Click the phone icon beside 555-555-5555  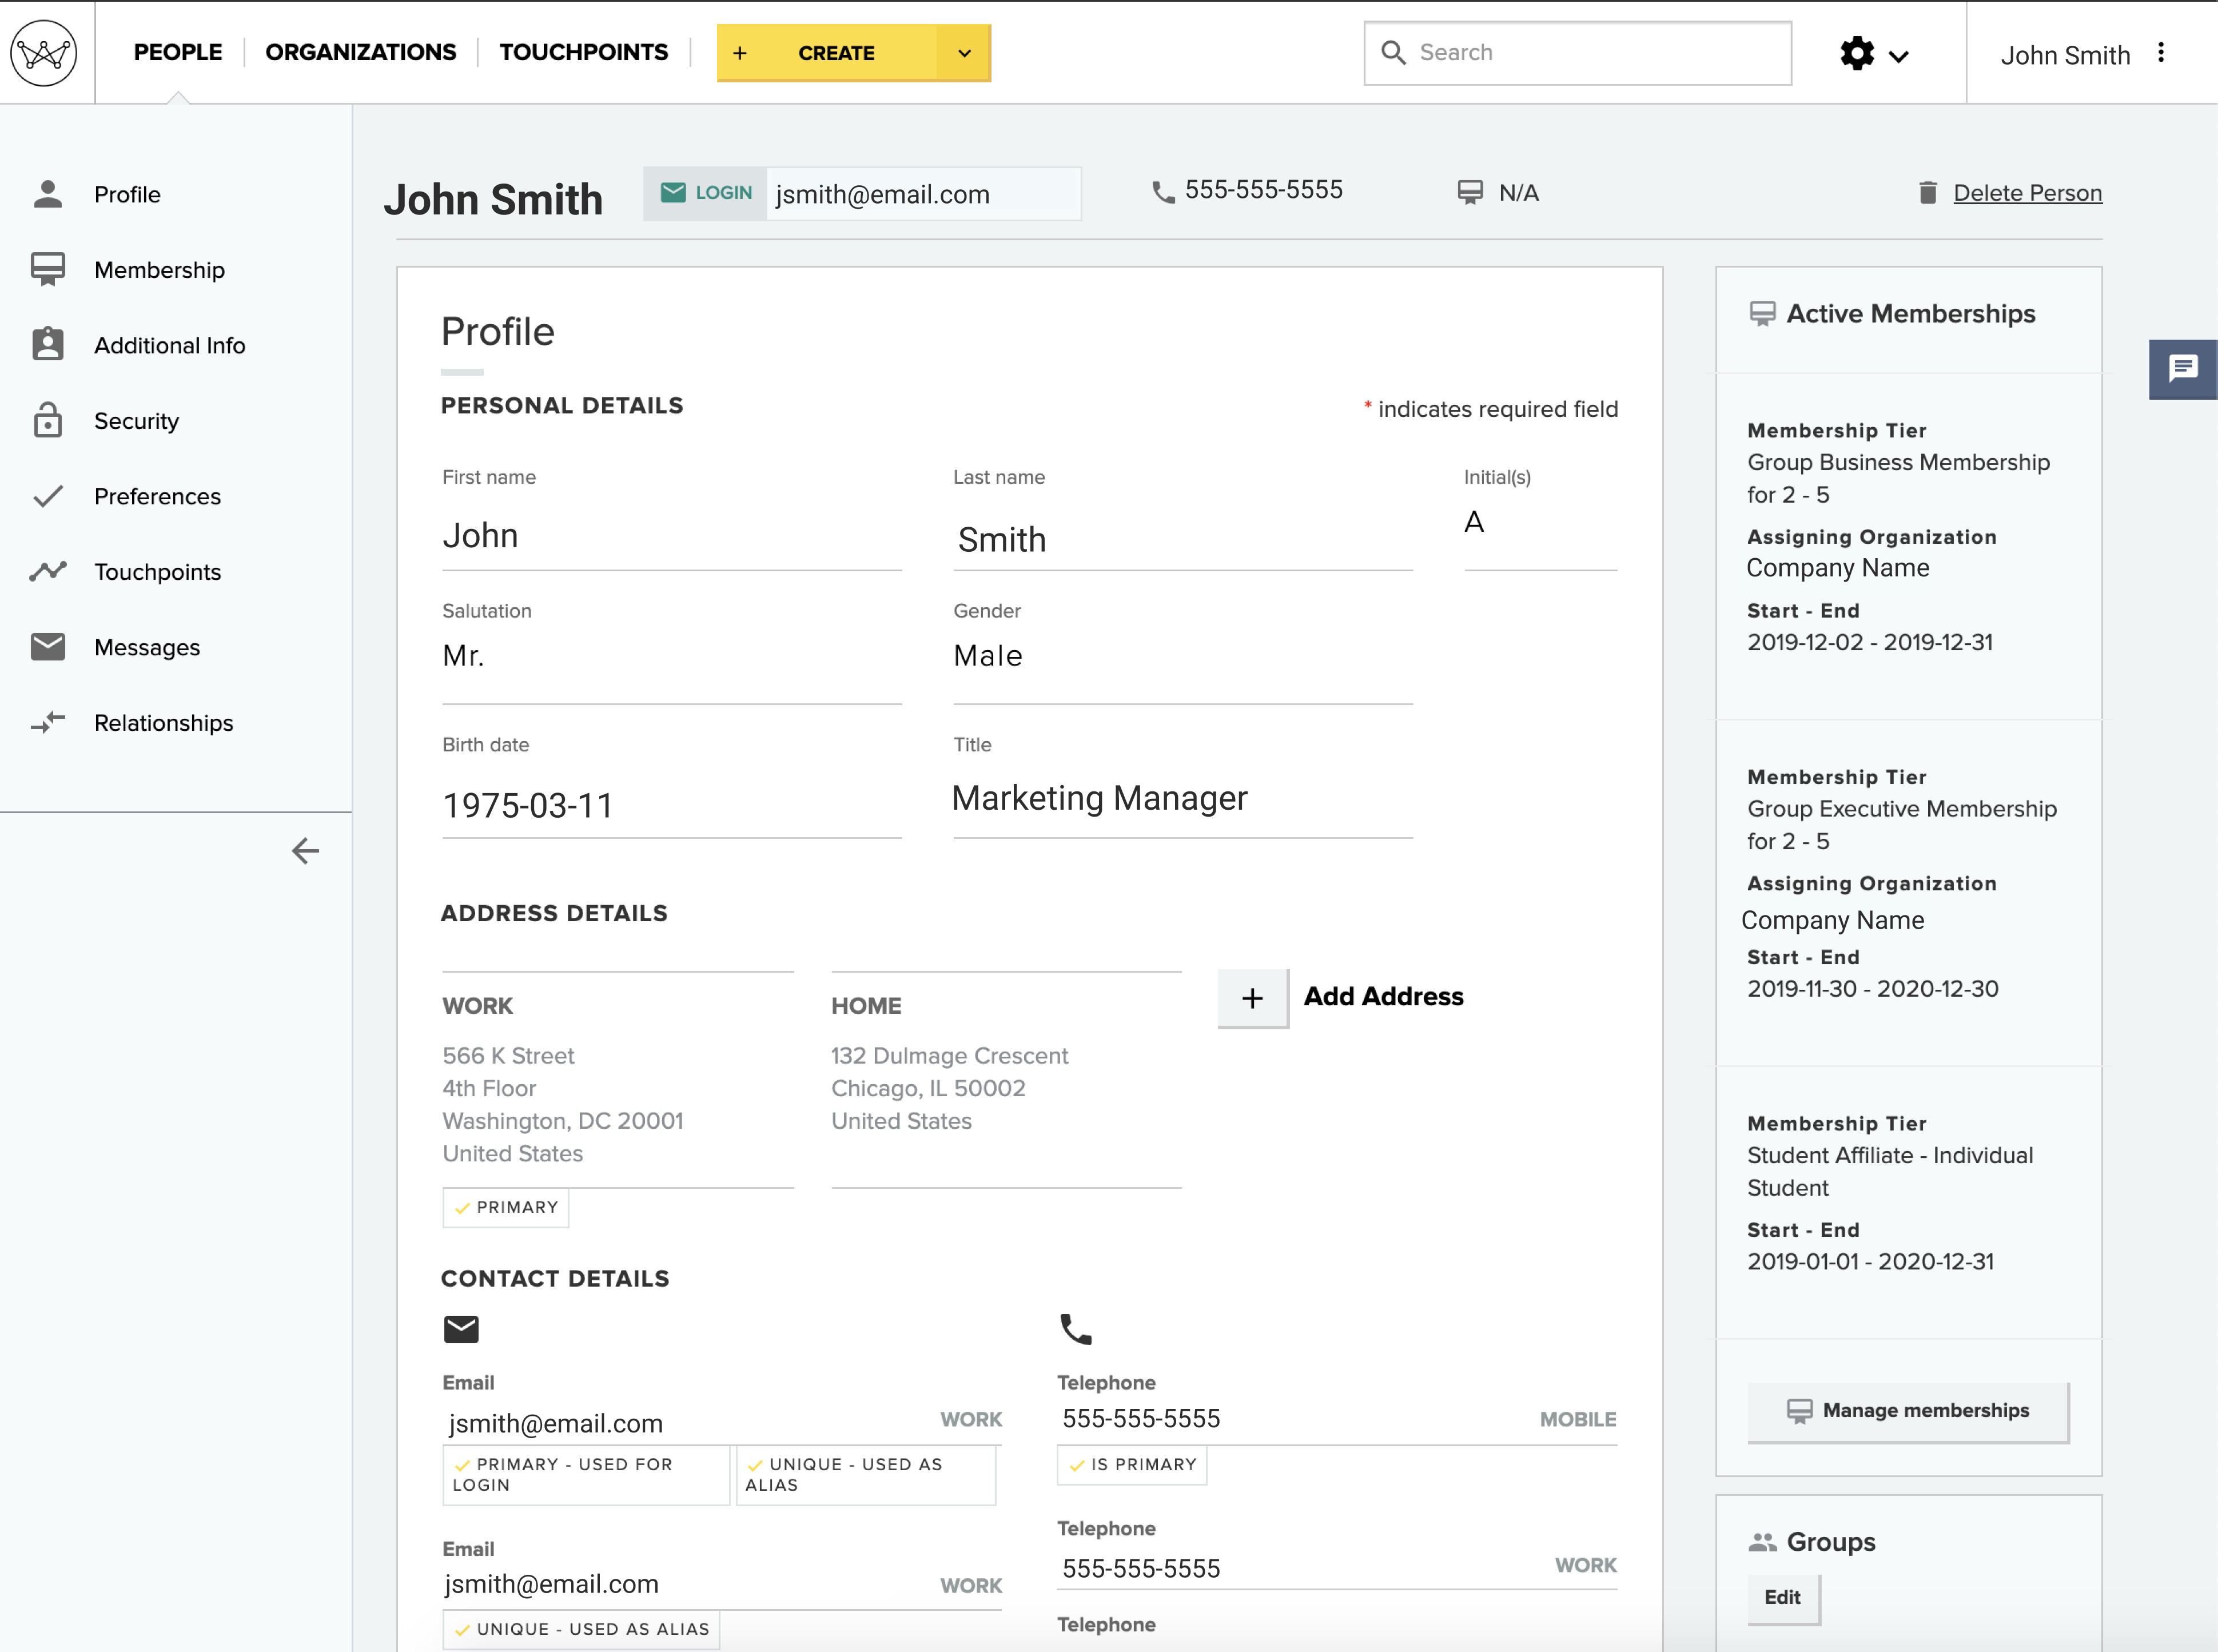(x=1162, y=190)
